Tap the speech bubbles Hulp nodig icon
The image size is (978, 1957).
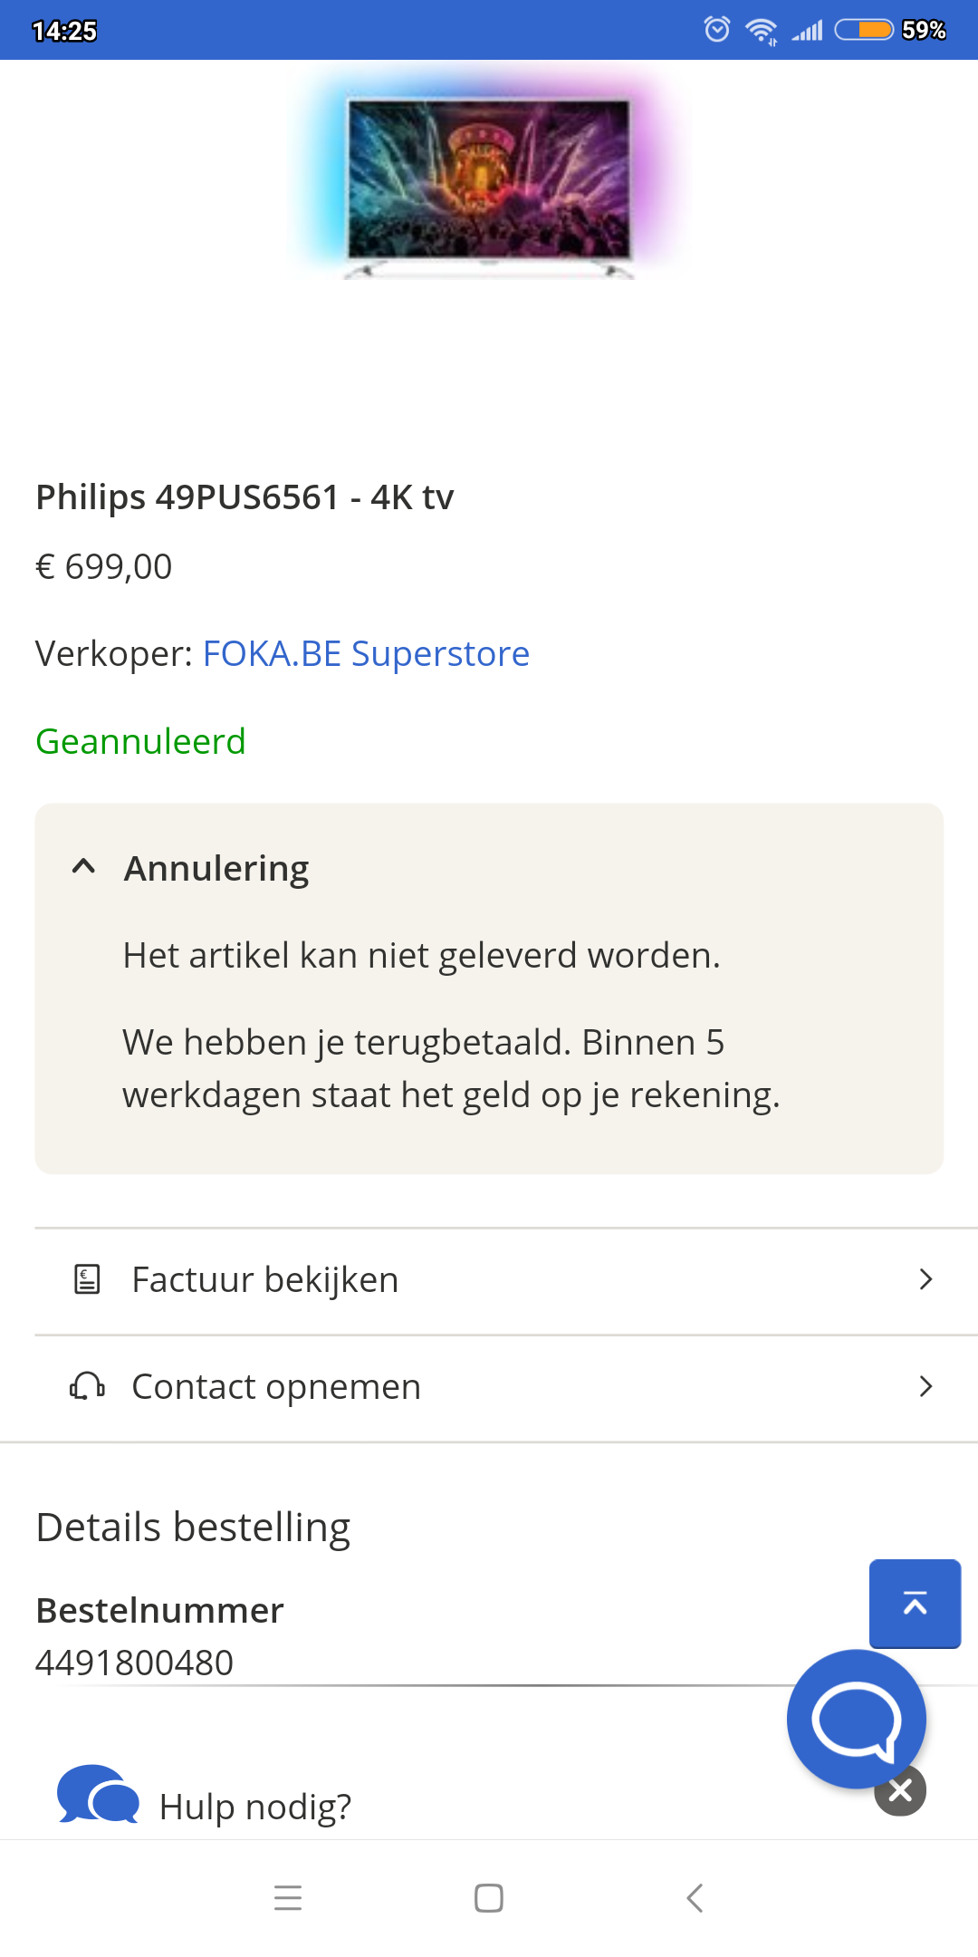pos(98,1796)
